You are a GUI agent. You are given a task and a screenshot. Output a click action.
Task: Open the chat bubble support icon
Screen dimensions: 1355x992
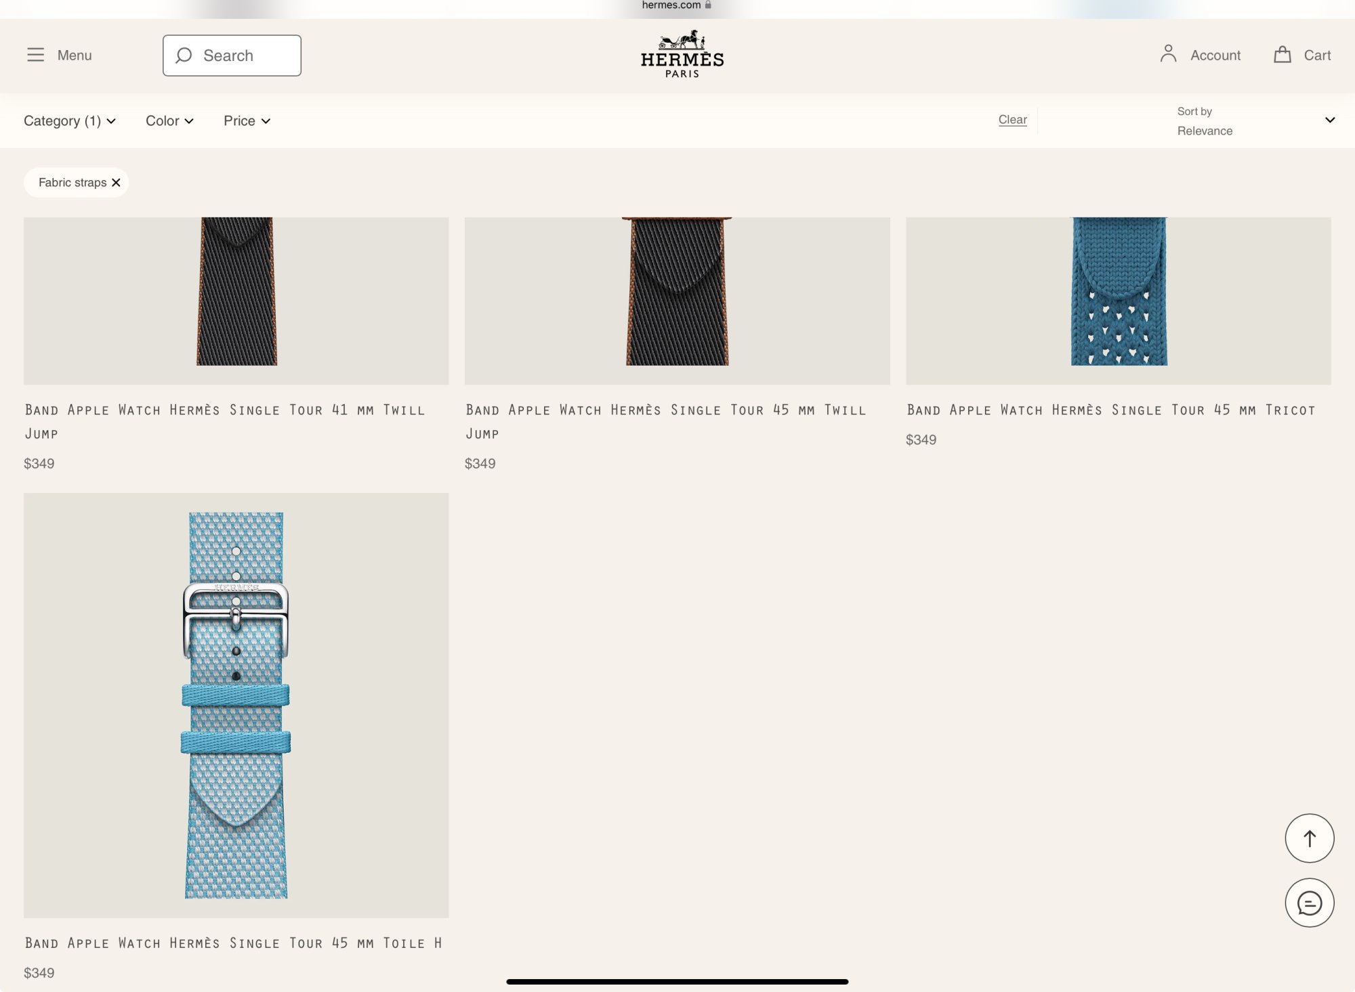(1309, 903)
